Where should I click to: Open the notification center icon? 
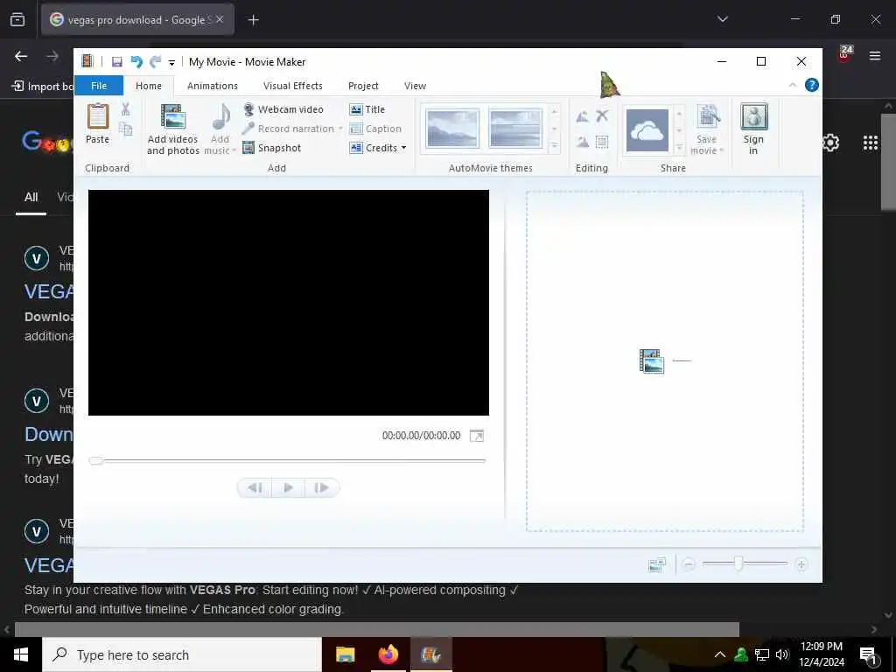pos(868,654)
